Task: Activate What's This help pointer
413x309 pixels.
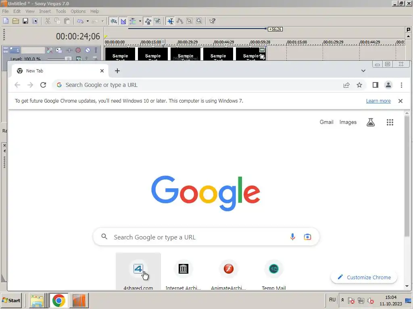Action: click(212, 21)
